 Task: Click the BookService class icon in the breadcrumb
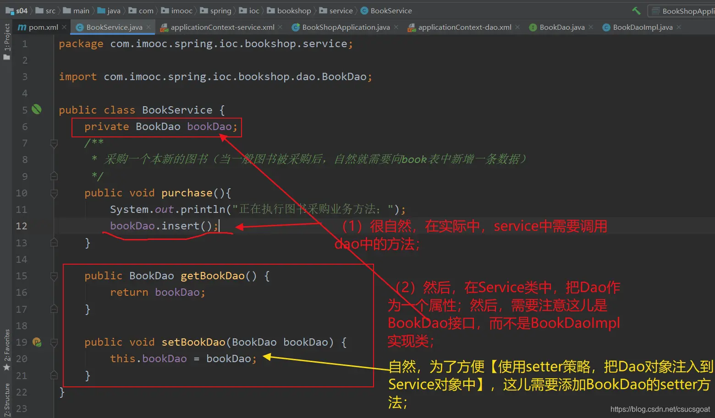(364, 11)
